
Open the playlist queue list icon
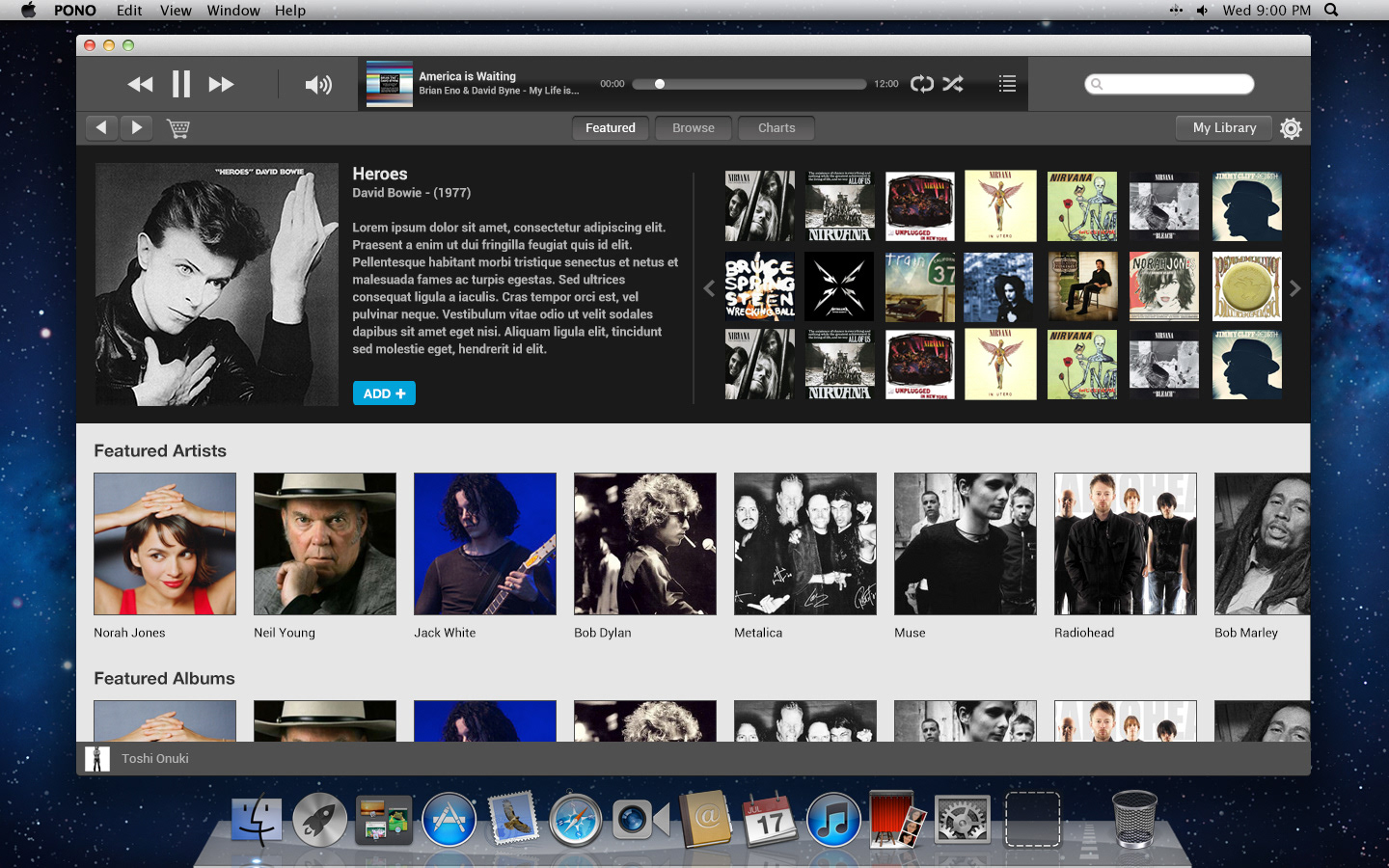(1007, 84)
